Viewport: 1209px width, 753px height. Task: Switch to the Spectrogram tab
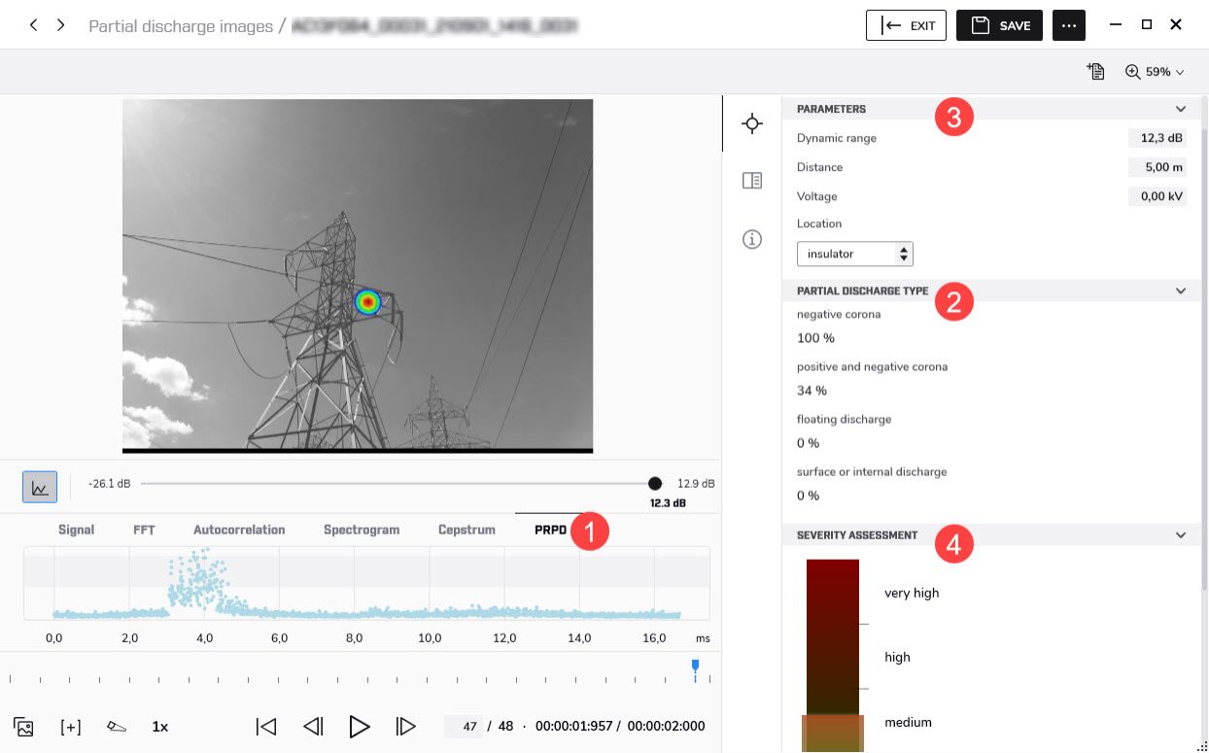click(x=362, y=530)
